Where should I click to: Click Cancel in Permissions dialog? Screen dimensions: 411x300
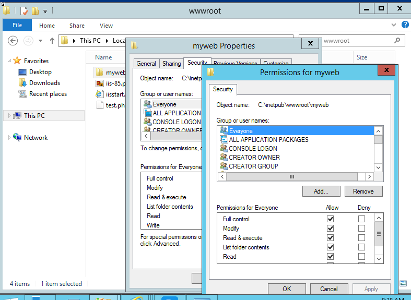click(x=329, y=289)
